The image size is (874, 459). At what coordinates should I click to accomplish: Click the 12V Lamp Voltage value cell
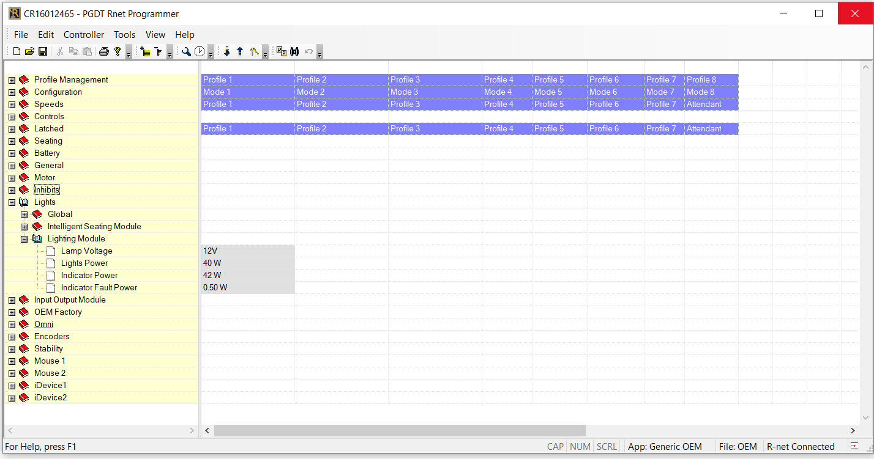(x=248, y=251)
